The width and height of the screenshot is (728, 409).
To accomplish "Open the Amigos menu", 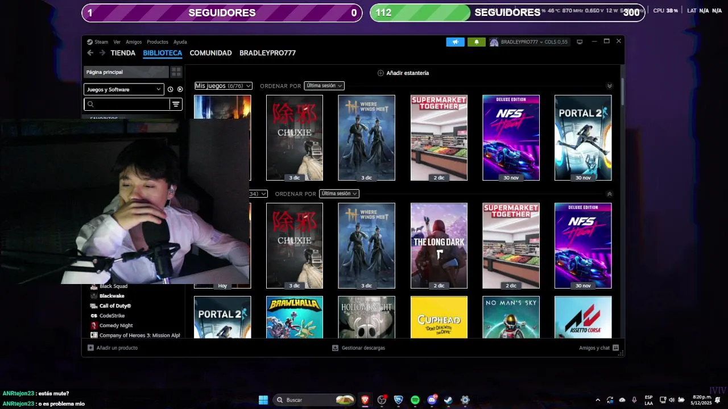I will coord(134,42).
